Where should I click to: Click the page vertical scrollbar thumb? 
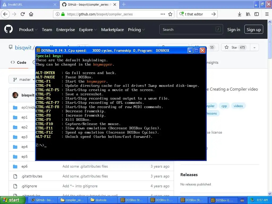pyautogui.click(x=270, y=42)
